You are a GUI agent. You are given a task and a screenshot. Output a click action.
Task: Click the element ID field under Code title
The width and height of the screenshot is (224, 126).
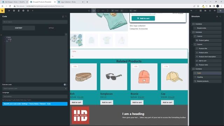35,22
